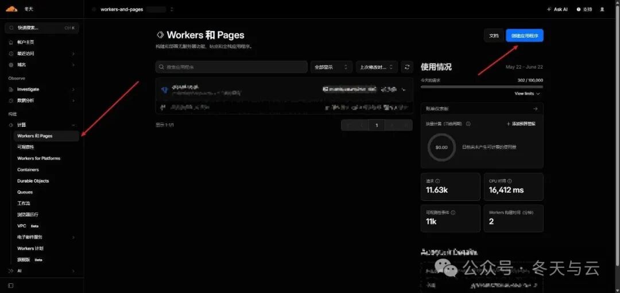Open the account switcher next to workers-and-pages
Screen dimensions: 620x293
tap(172, 10)
